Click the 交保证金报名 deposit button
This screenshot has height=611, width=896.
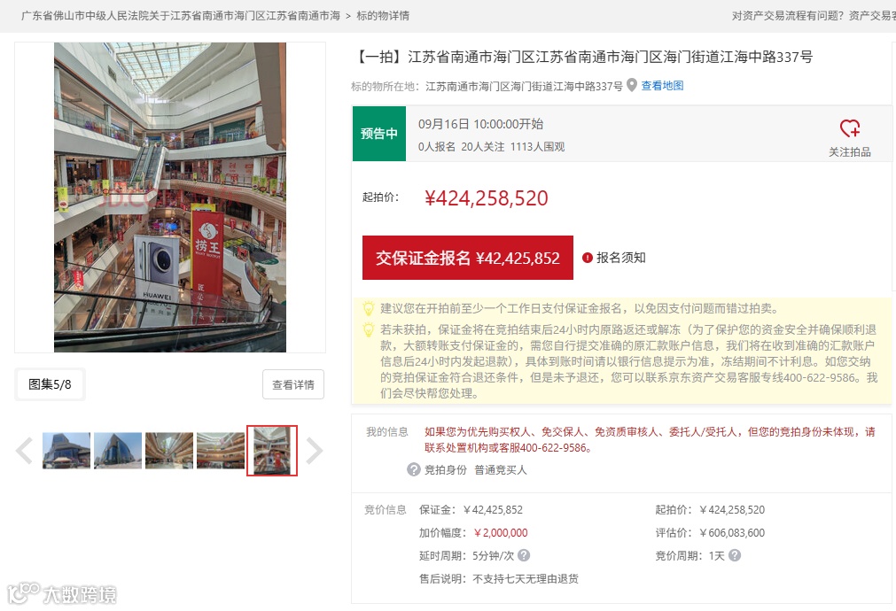(x=467, y=258)
